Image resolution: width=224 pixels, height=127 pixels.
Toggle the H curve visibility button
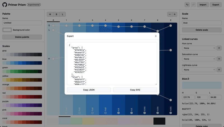click(50, 14)
